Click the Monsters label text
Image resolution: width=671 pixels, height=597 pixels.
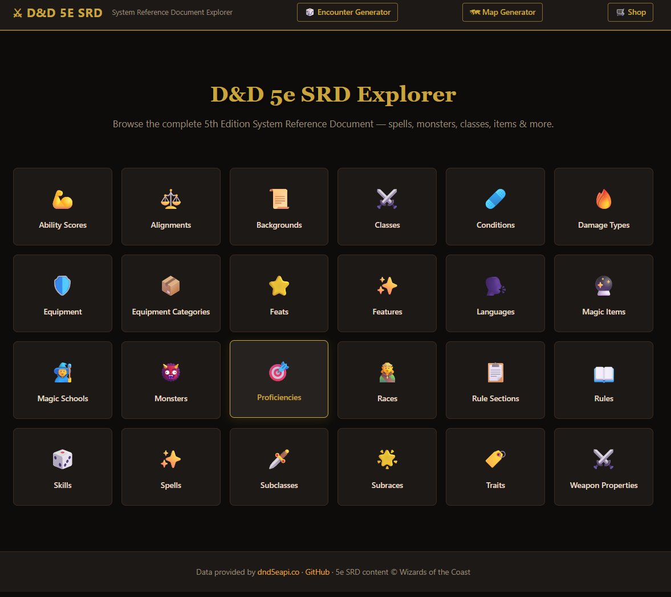click(171, 398)
